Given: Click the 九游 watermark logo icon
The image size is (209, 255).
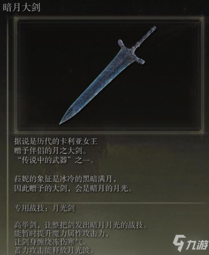Looking at the screenshot, I should tap(179, 243).
